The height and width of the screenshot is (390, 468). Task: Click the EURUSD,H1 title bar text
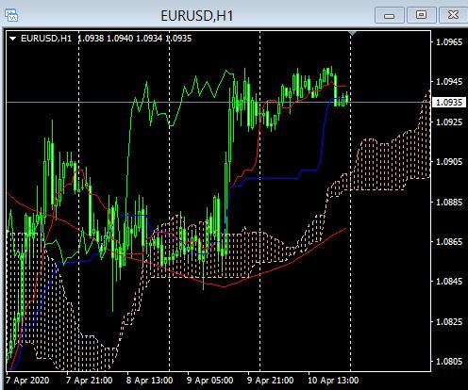pos(197,16)
